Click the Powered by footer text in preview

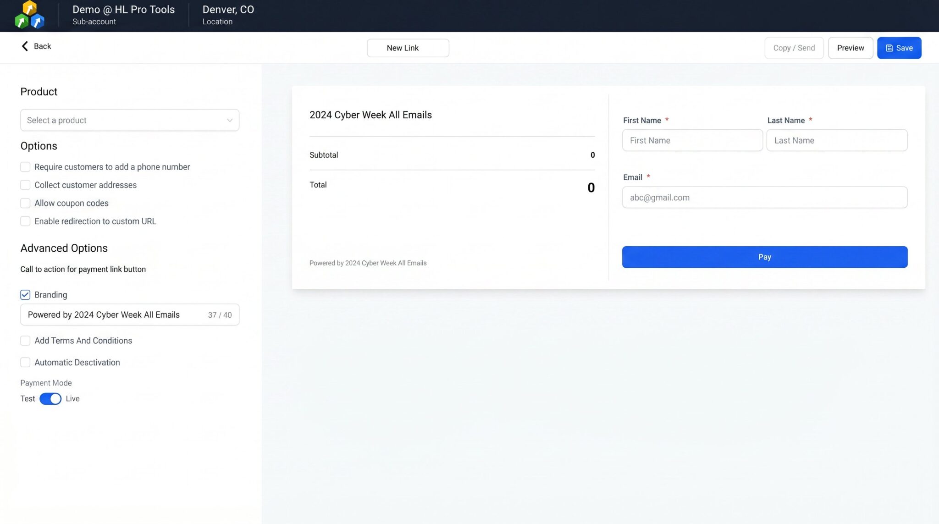368,263
